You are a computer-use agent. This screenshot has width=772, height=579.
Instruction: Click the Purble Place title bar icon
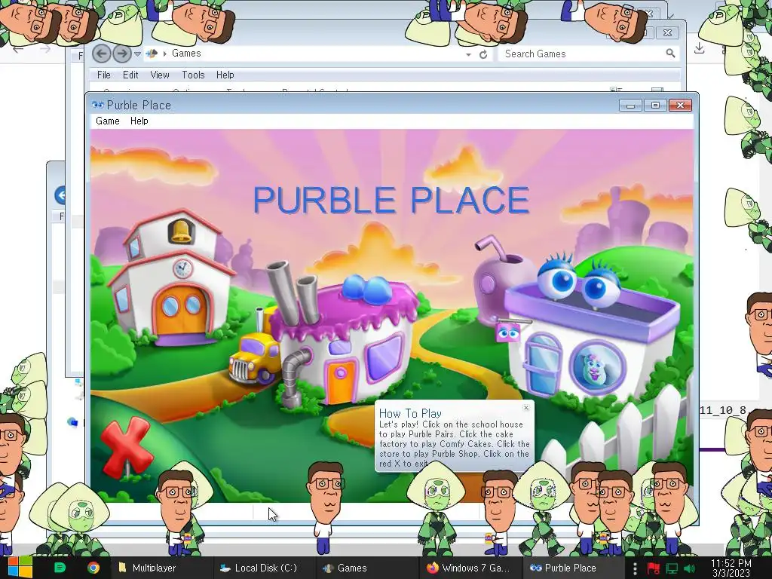click(97, 105)
